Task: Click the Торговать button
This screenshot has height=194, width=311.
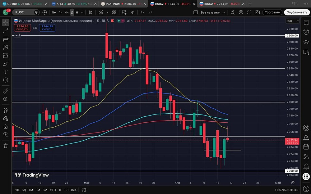Action: (272, 12)
